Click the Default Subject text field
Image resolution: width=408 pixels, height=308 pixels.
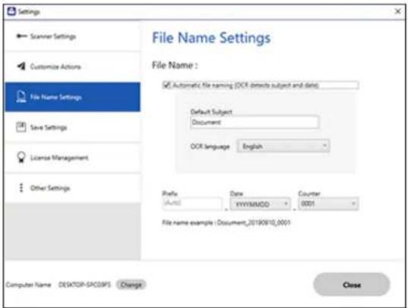(x=255, y=122)
